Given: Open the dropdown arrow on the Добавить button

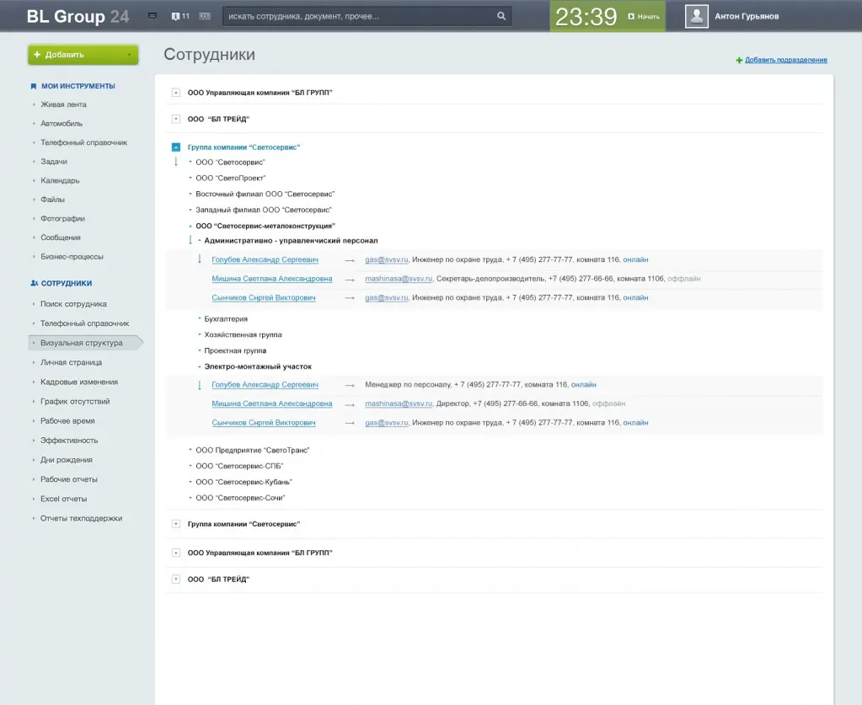Looking at the screenshot, I should [x=129, y=55].
